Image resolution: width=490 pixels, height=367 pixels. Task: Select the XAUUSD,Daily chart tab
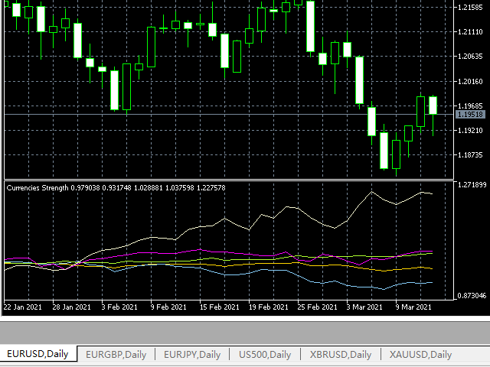pyautogui.click(x=420, y=354)
